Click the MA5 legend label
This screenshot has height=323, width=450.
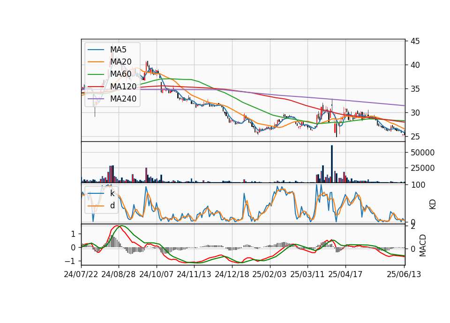(x=118, y=50)
